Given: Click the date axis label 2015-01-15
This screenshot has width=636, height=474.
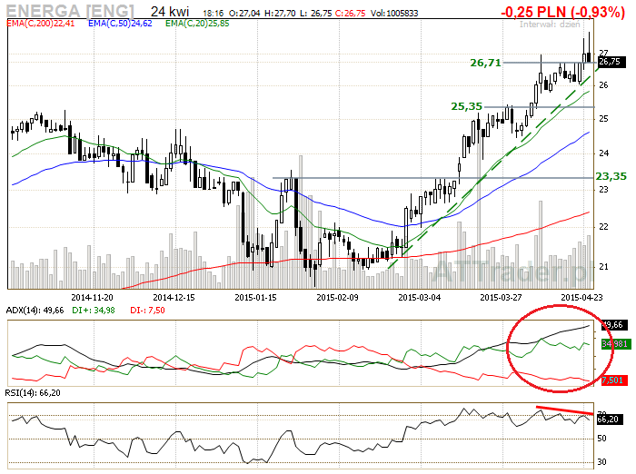Looking at the screenshot, I should [x=255, y=297].
